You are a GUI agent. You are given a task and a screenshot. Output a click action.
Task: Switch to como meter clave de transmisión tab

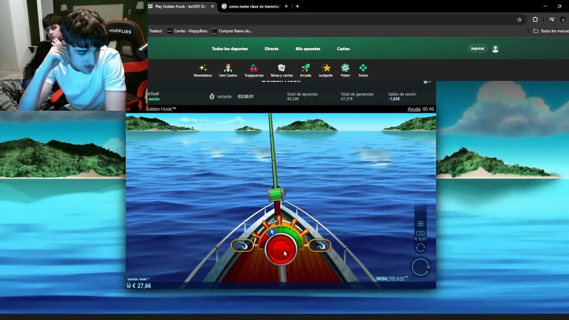tap(255, 6)
